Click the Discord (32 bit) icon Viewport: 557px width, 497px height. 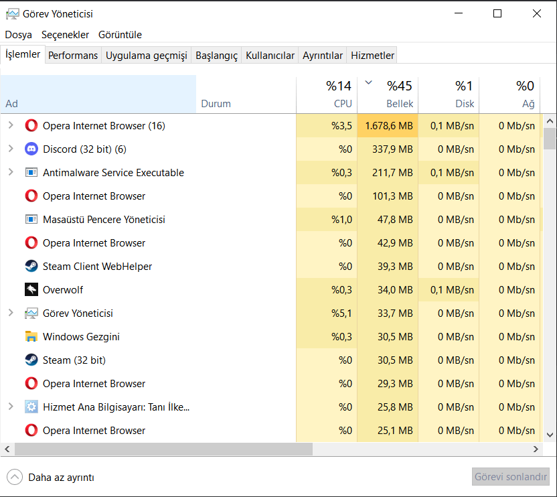31,149
